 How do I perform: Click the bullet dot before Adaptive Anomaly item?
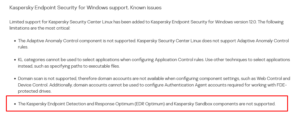(x=15, y=41)
